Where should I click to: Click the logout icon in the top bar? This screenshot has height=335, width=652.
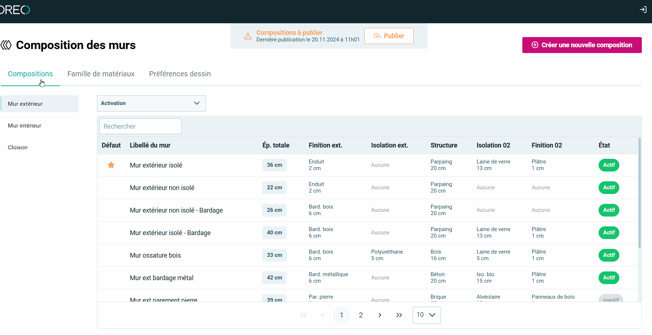(x=643, y=10)
